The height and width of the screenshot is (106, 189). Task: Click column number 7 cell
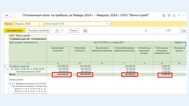pos(124,63)
